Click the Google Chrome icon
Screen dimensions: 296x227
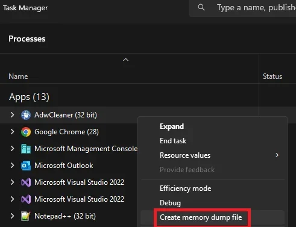click(x=26, y=132)
